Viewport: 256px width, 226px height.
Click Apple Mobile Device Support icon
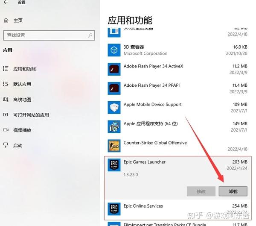114,107
